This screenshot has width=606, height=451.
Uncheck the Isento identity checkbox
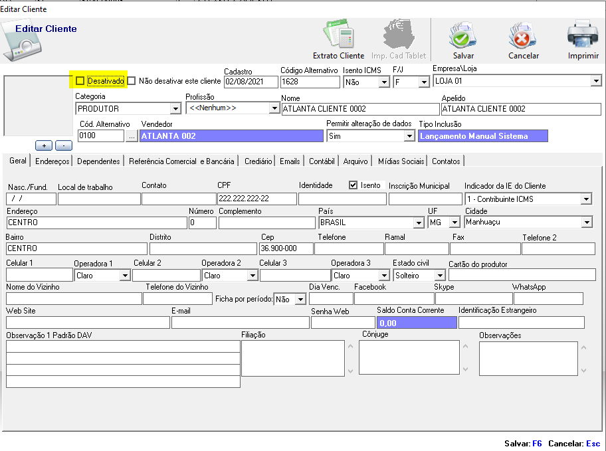click(x=353, y=185)
